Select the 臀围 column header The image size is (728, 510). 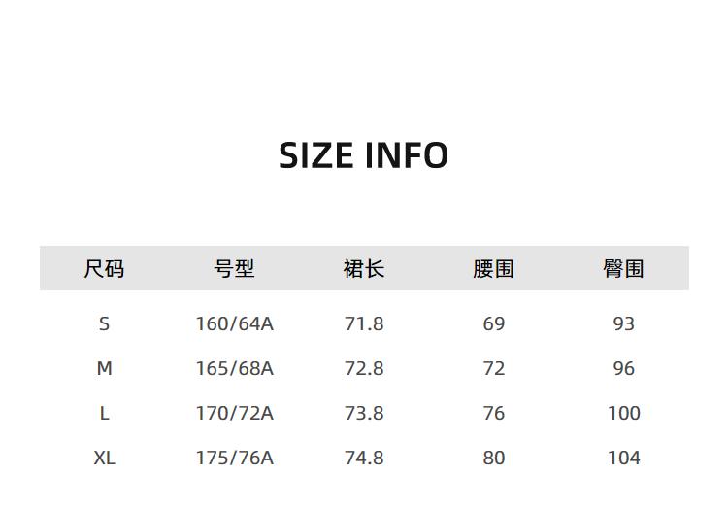click(x=623, y=268)
